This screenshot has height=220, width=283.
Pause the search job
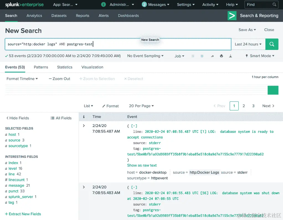click(193, 56)
